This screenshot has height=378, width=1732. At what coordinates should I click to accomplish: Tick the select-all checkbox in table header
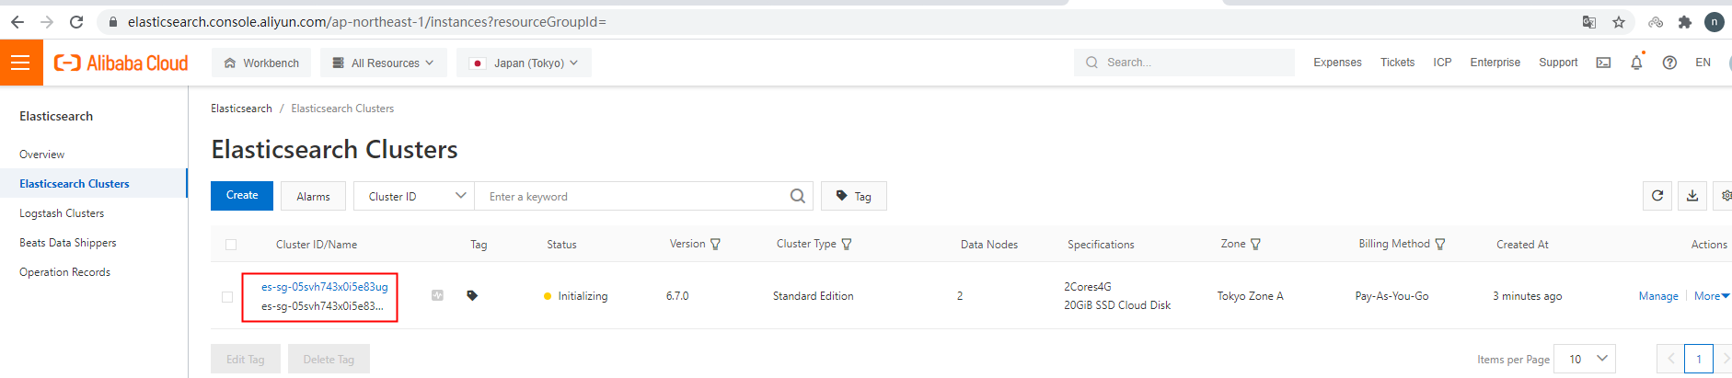pyautogui.click(x=231, y=245)
